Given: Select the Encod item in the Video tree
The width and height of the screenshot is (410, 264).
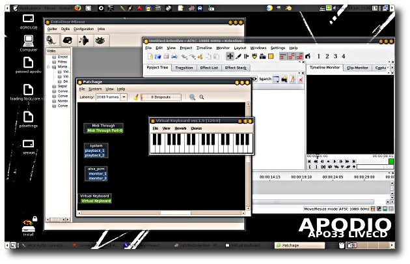Looking at the screenshot, I should (60, 57).
